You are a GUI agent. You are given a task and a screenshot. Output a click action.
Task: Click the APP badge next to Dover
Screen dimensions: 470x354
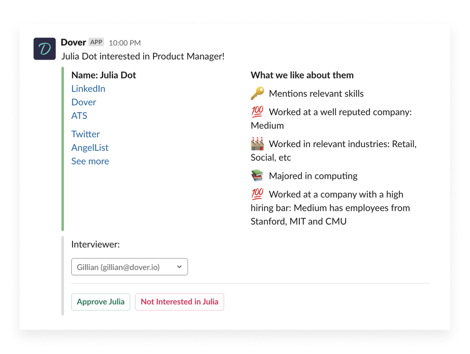tap(96, 42)
